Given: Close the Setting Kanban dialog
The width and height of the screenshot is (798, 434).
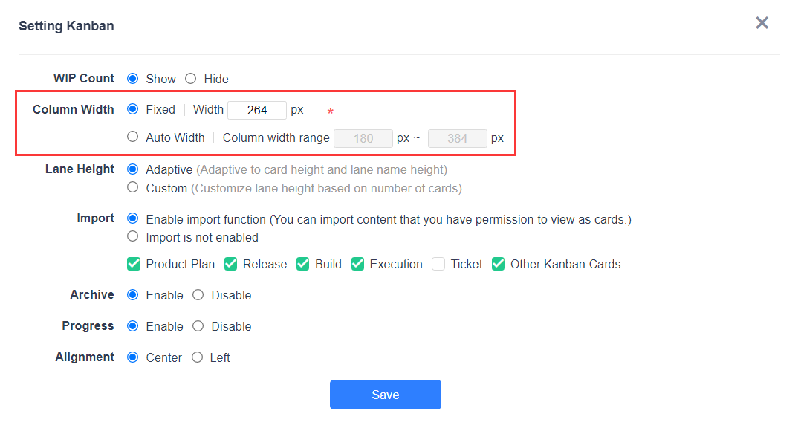Looking at the screenshot, I should click(762, 23).
